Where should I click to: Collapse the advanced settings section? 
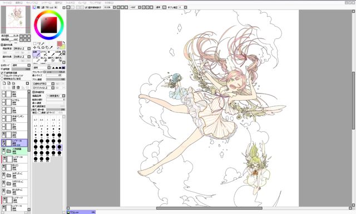33,92
